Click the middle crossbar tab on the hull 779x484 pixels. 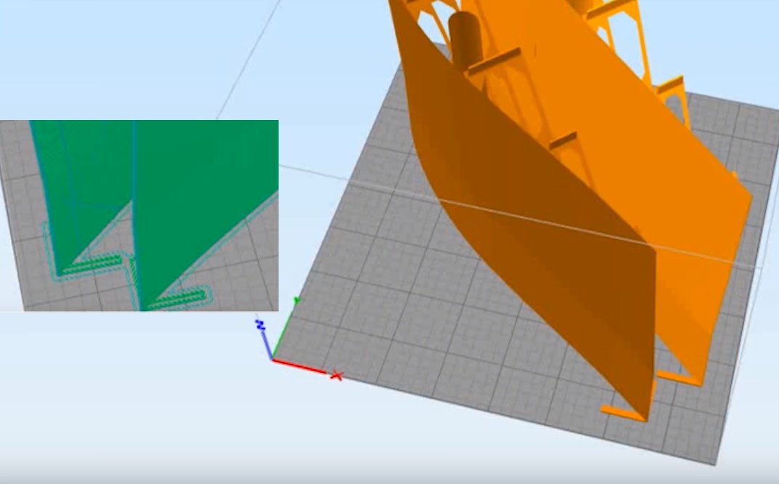tap(563, 140)
